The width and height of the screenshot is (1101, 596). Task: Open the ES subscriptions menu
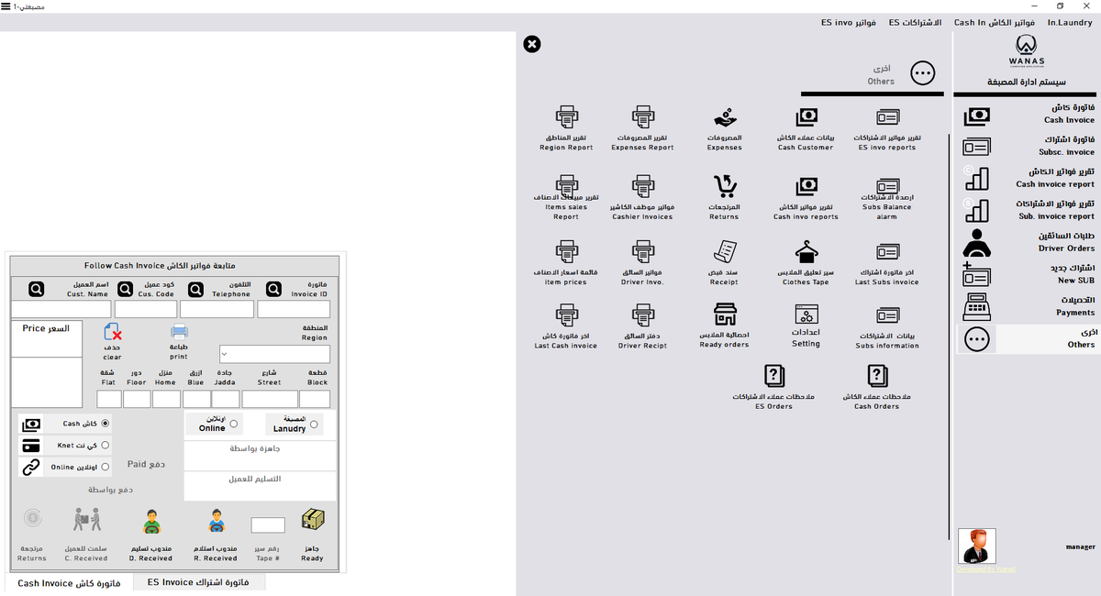(915, 22)
